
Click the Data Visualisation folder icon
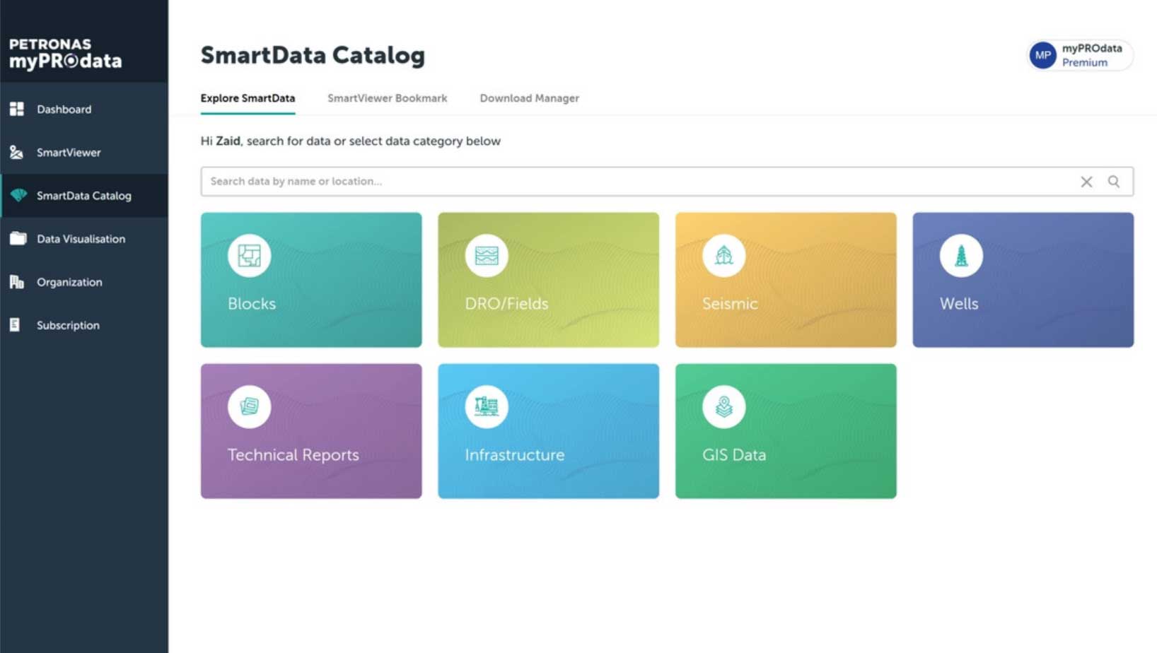tap(18, 238)
